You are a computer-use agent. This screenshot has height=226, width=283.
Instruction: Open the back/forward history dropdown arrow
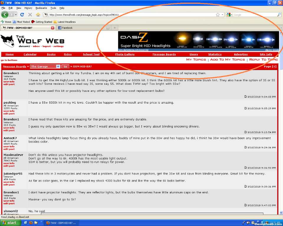[16, 15]
